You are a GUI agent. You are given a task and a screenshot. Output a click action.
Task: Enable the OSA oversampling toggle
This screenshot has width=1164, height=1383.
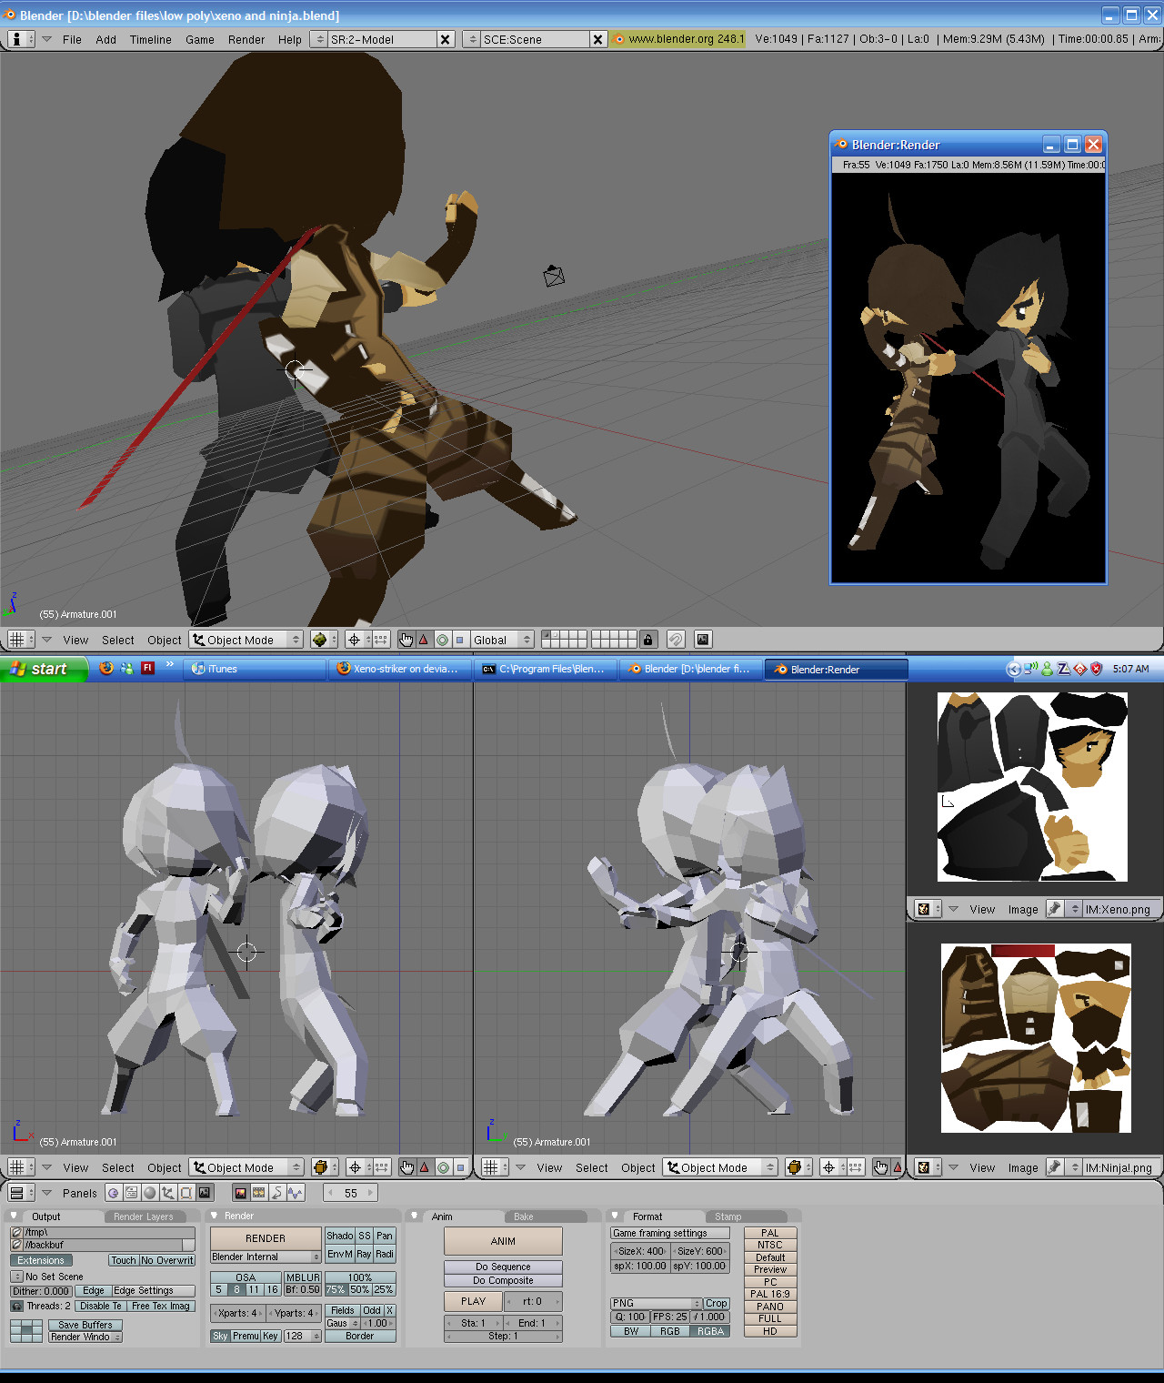[x=246, y=1277]
